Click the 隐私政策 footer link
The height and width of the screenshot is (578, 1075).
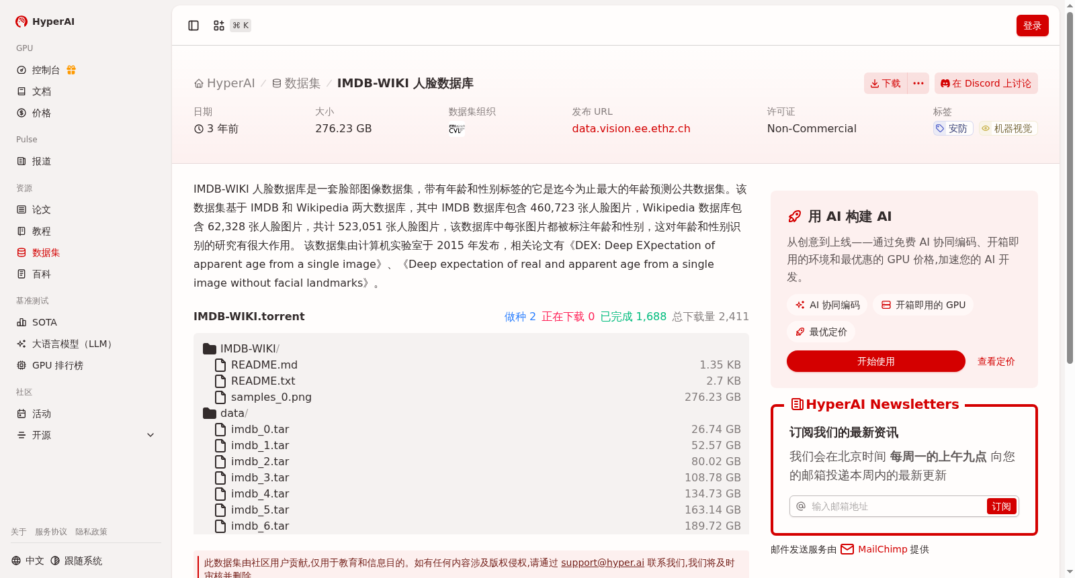(91, 532)
